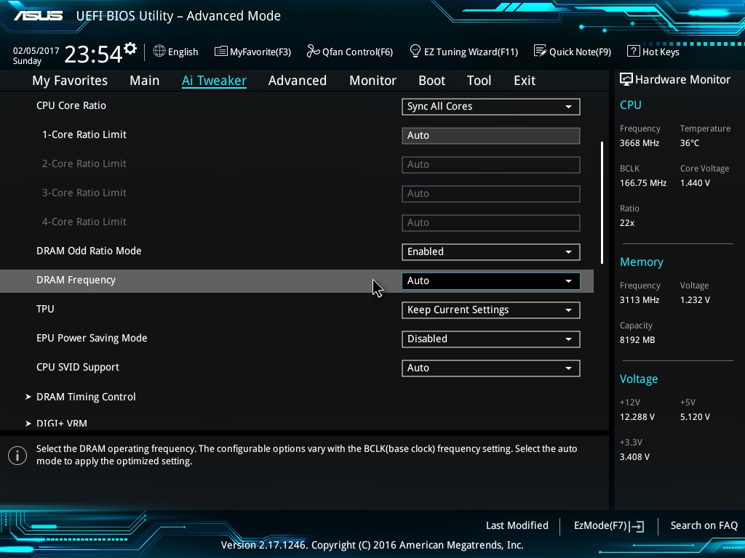Click the Hardware Monitor screen icon
This screenshot has height=558, width=745.
click(626, 79)
